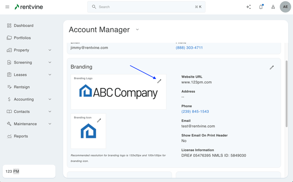Click the hamburger menu icon
293x182 pixels.
pyautogui.click(x=7, y=7)
